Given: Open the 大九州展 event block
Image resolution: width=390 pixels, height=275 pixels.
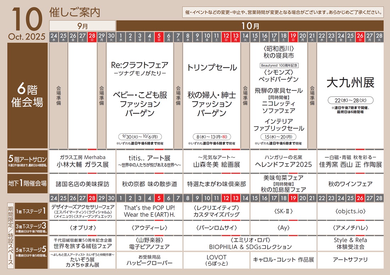Looking at the screenshot, I should coord(350,83).
